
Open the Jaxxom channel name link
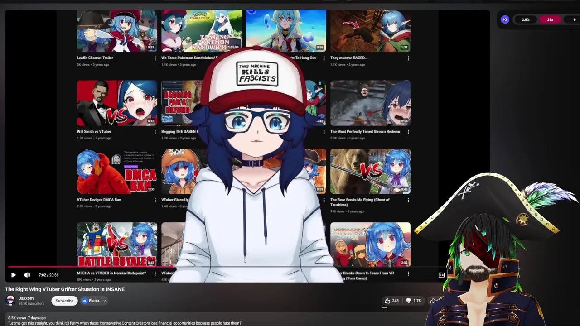click(26, 298)
